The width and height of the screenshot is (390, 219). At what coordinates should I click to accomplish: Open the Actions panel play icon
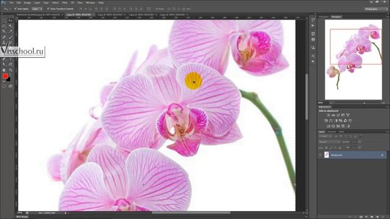[x=313, y=26]
